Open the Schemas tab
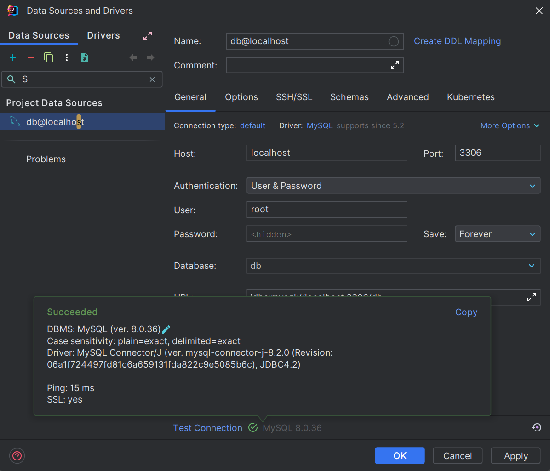 tap(349, 97)
